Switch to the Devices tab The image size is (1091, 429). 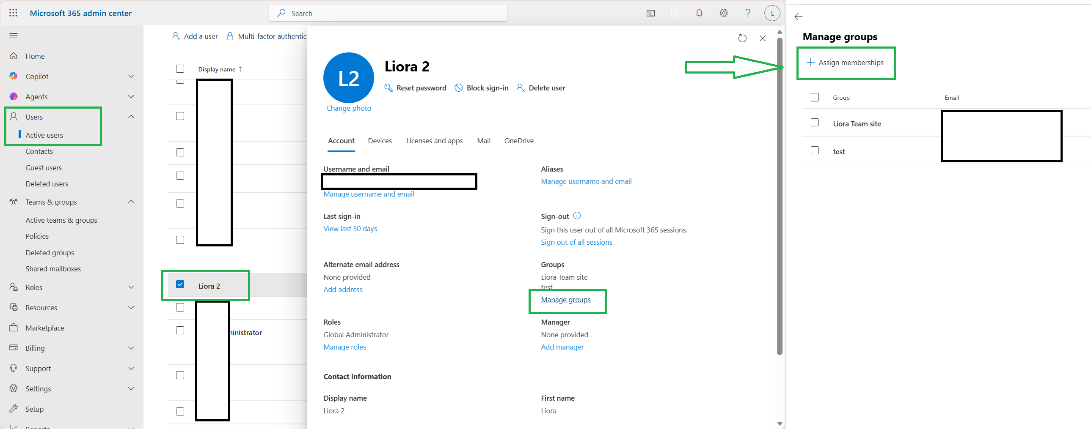[x=380, y=141]
